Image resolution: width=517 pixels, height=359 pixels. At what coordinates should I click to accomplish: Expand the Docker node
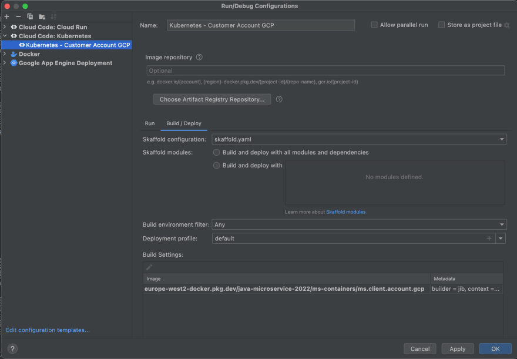[x=5, y=54]
